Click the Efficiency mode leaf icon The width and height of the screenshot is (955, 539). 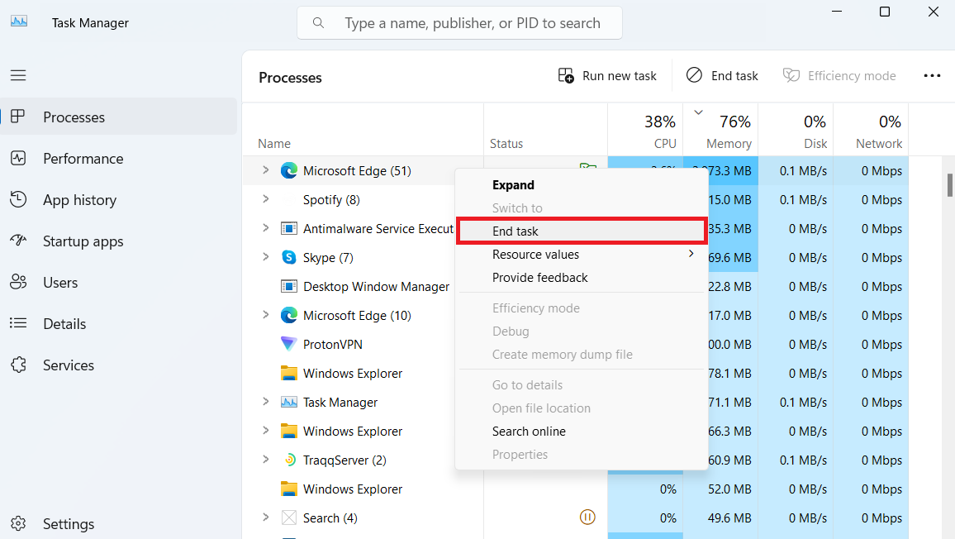tap(791, 75)
